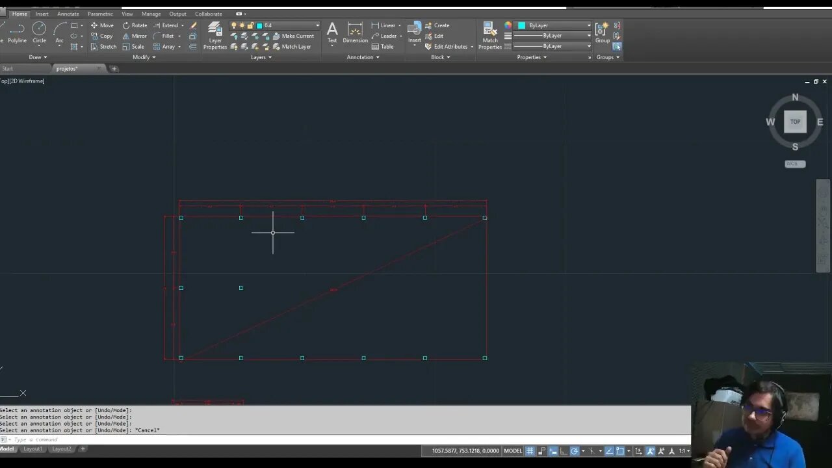
Task: Click Edit Attributes
Action: 447,47
